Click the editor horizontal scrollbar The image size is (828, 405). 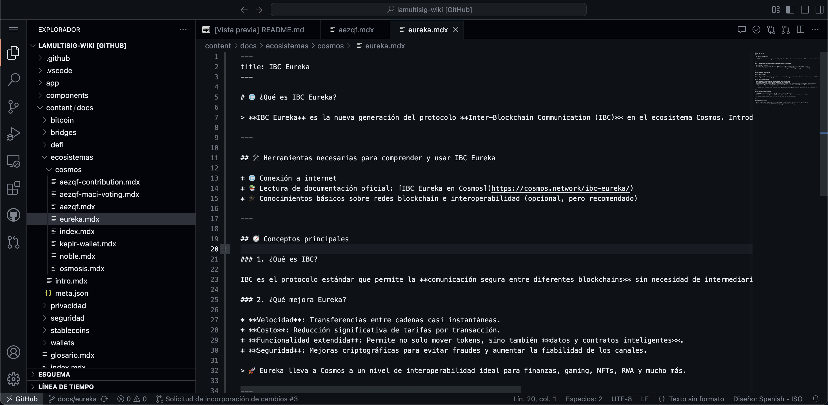click(380, 389)
